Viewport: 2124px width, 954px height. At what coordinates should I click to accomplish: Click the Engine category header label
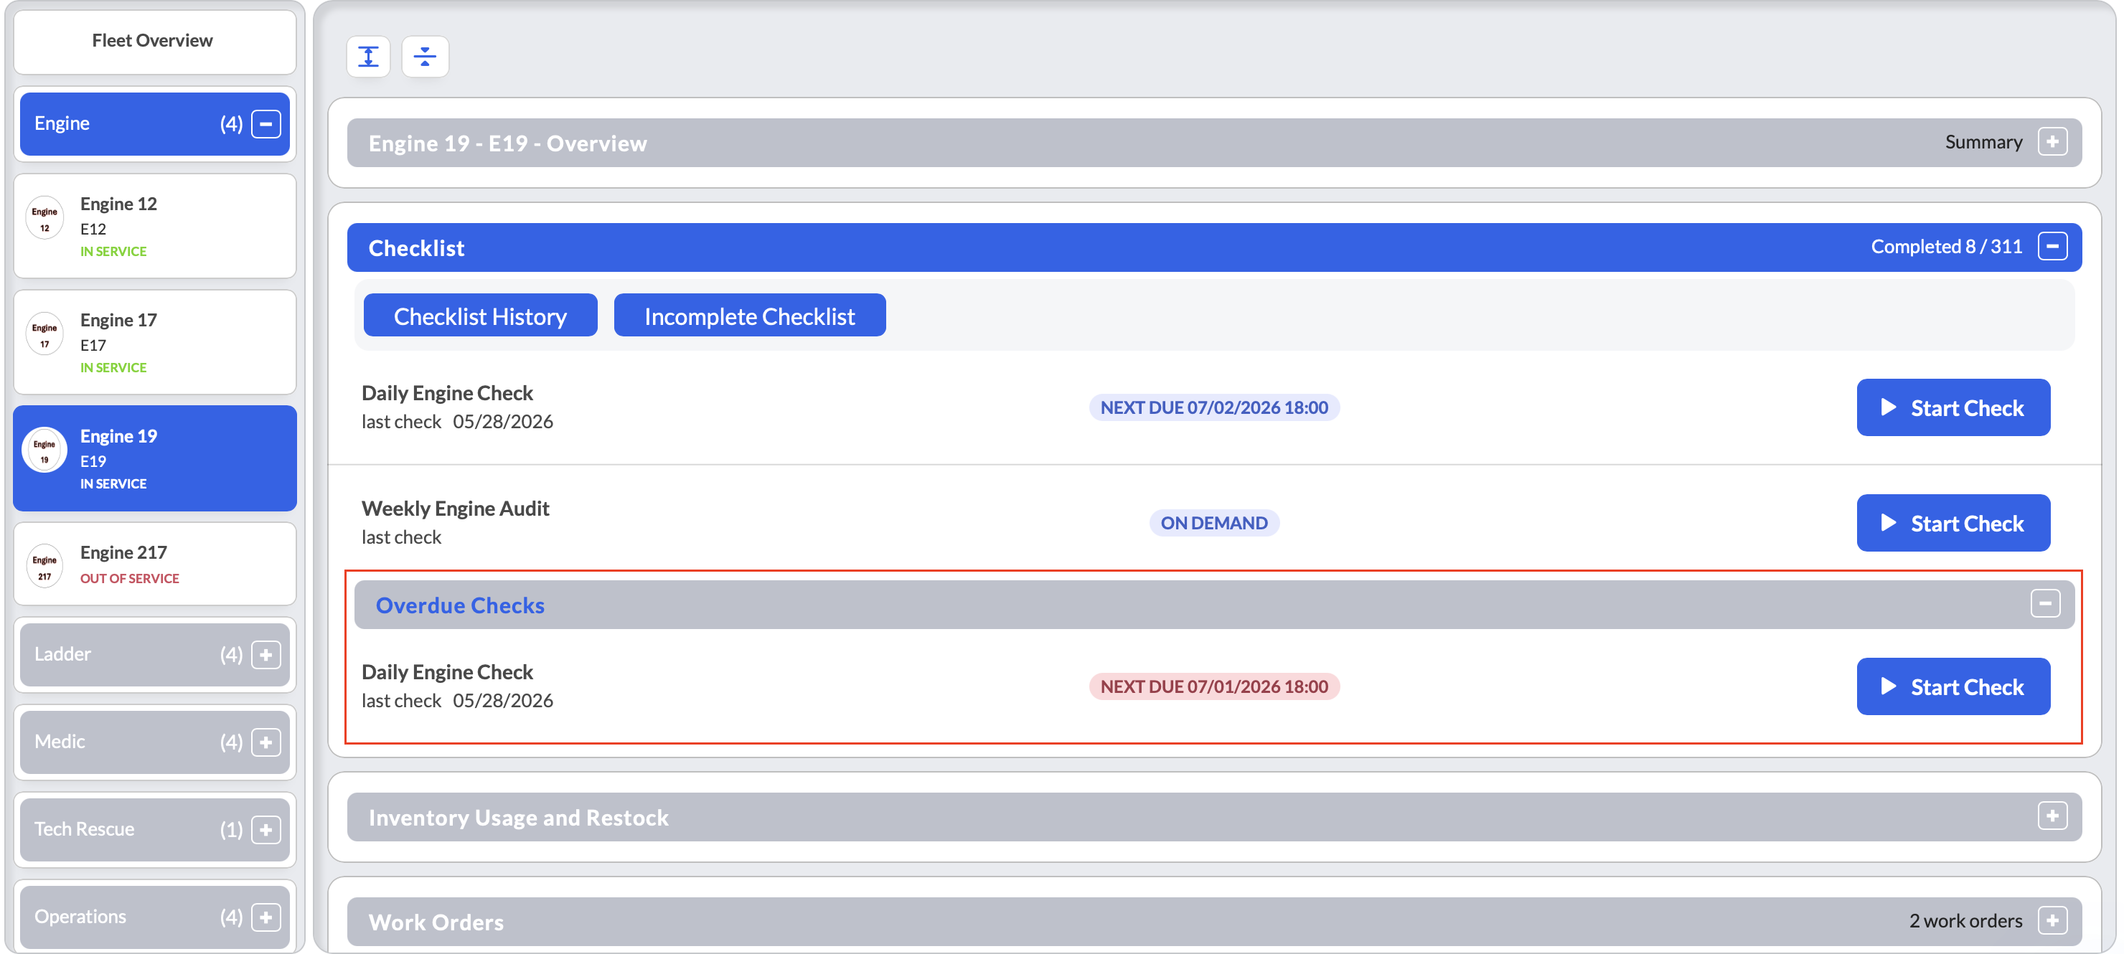point(62,123)
